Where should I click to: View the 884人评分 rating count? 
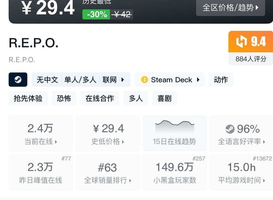pyautogui.click(x=251, y=59)
